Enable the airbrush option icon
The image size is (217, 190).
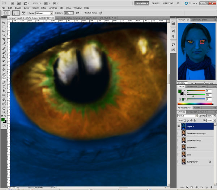(x=78, y=13)
